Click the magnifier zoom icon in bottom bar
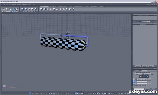 (x=67, y=93)
